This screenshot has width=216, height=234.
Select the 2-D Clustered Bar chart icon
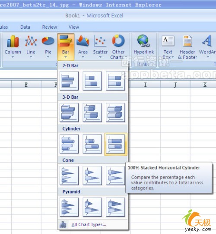point(69,81)
